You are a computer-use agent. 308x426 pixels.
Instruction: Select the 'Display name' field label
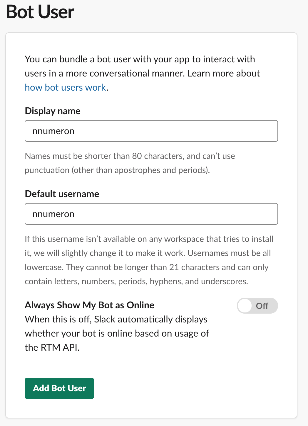coord(53,111)
